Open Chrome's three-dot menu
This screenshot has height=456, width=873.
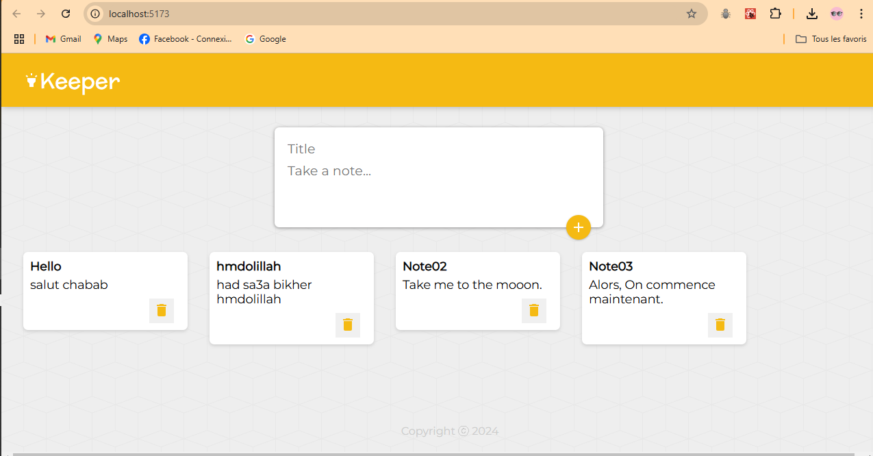click(x=861, y=14)
